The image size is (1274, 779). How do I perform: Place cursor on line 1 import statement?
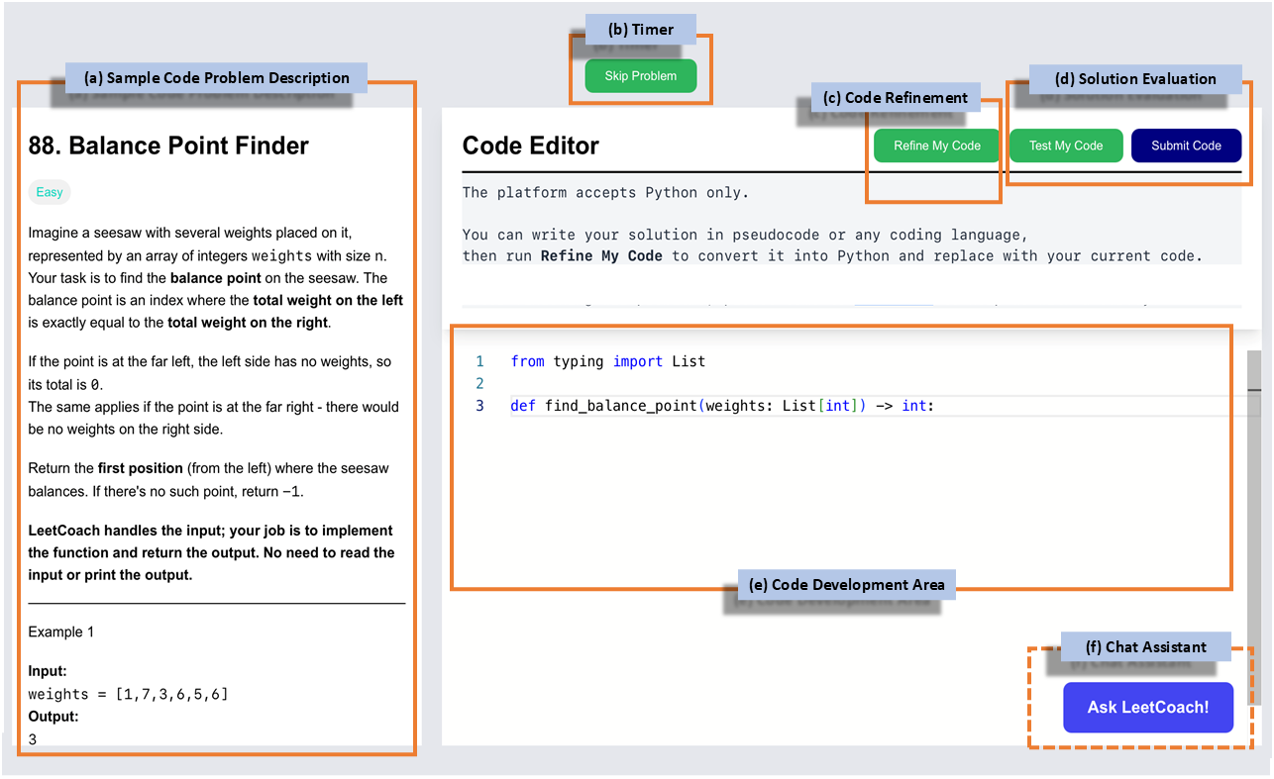click(607, 361)
